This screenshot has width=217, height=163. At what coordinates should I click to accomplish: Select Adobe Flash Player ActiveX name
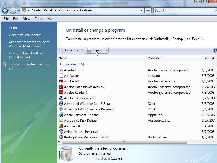click(x=84, y=87)
